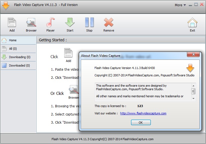Click the orange arrow logo in title bar

[x=6, y=5]
